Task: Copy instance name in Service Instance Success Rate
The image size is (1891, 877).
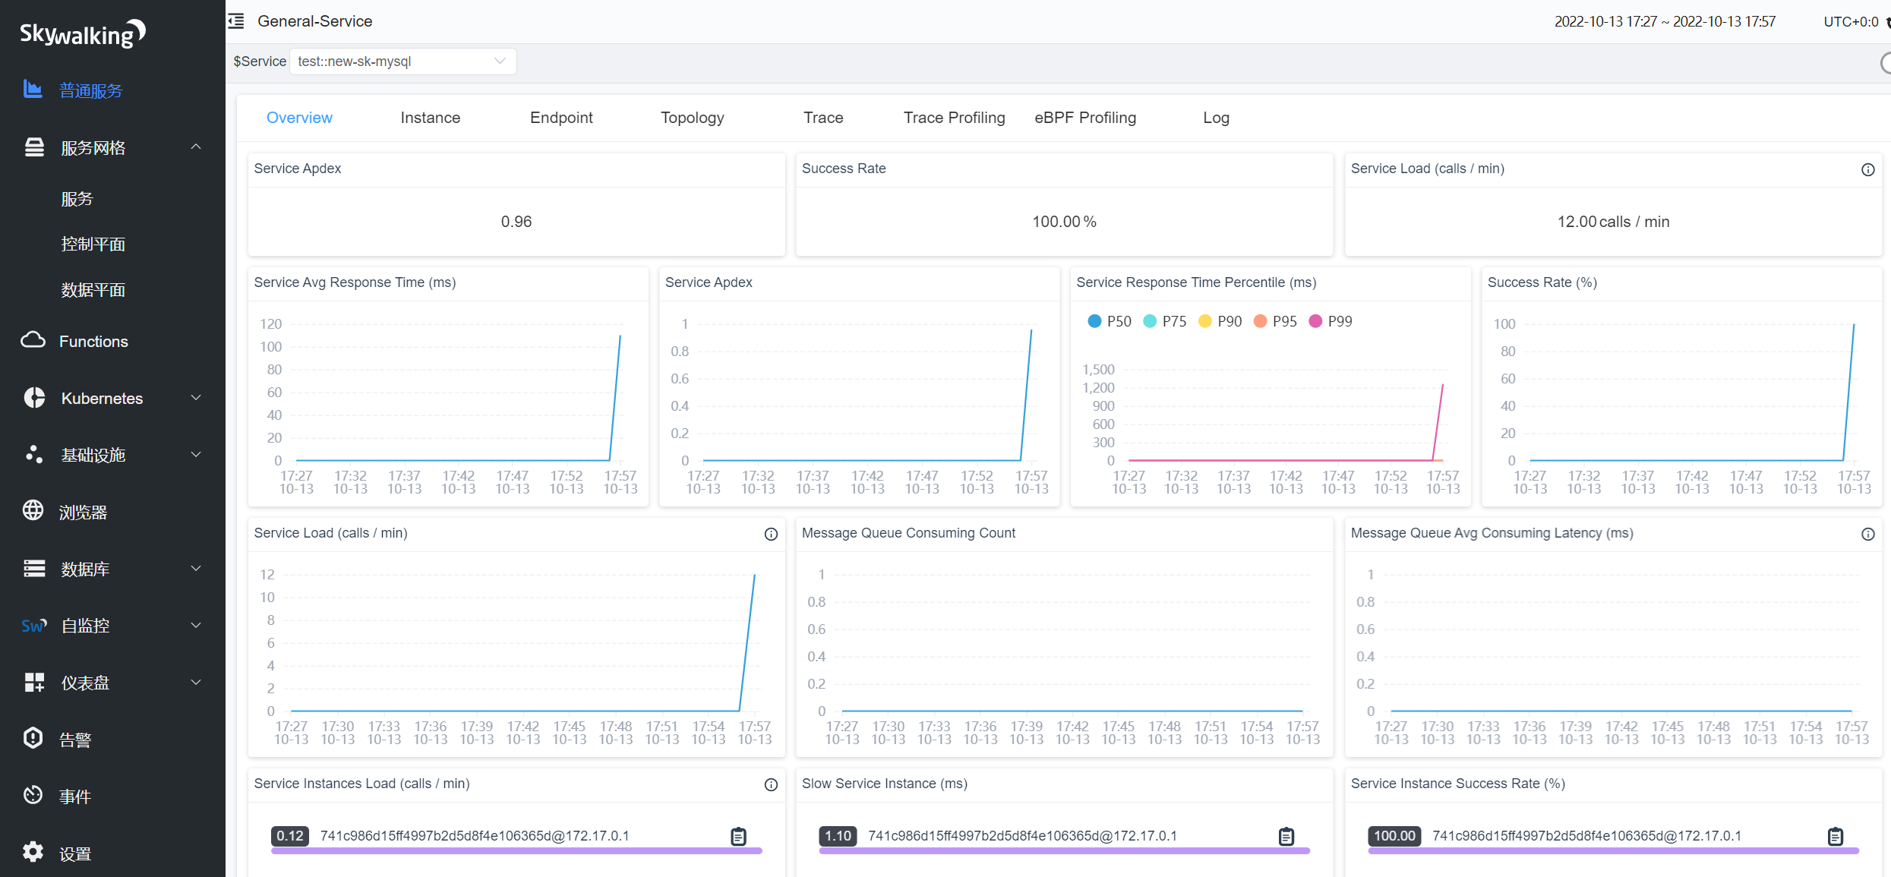Action: coord(1836,836)
